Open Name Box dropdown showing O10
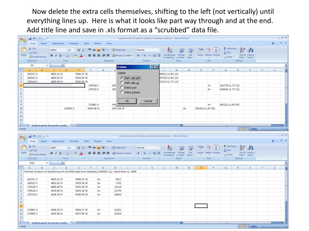Screen dimensions: 309x231 47,163
